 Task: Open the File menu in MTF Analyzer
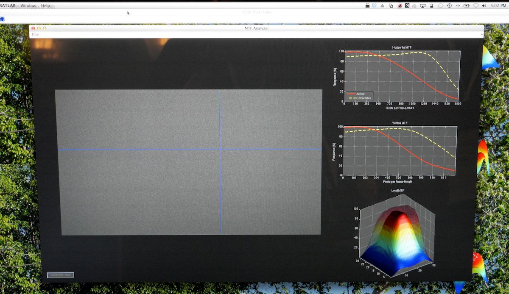(x=35, y=35)
